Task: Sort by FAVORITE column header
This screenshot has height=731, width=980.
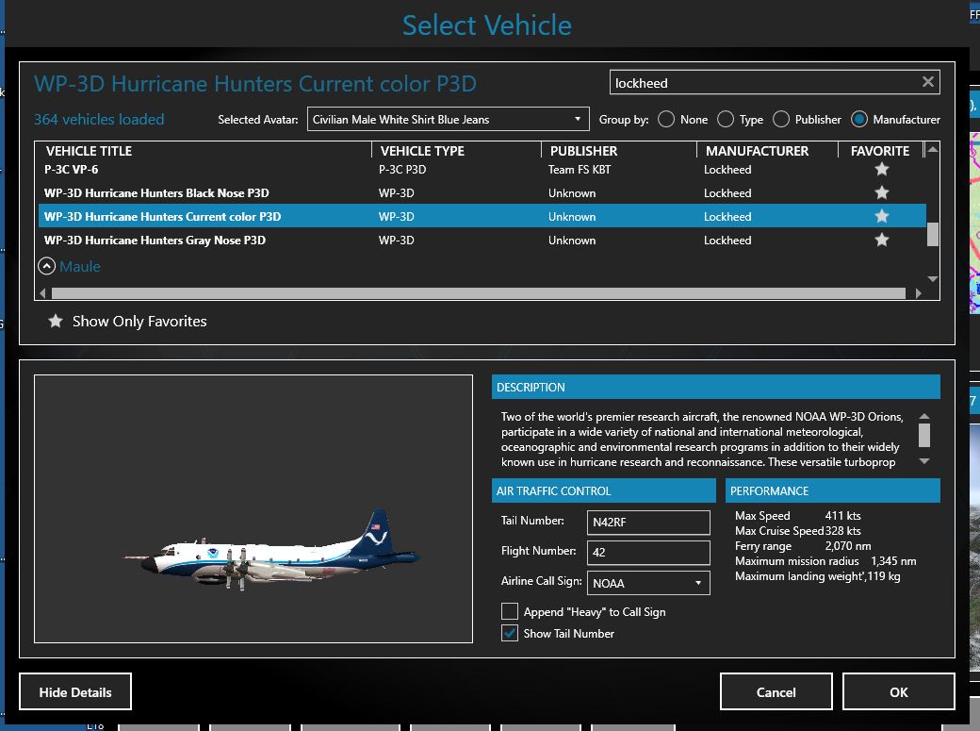Action: coord(879,151)
